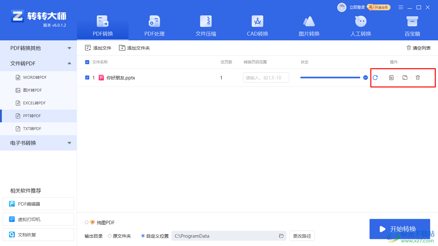
Task: Click the PDF编辑器 icon
Action: tap(12, 204)
